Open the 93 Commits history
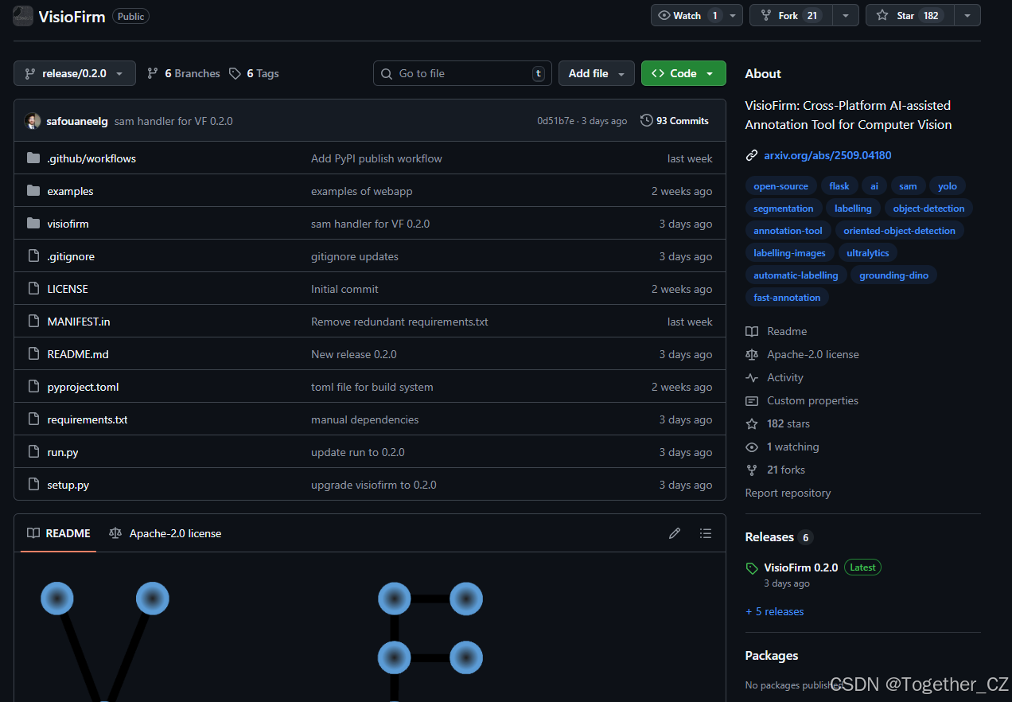The width and height of the screenshot is (1012, 702). click(675, 121)
